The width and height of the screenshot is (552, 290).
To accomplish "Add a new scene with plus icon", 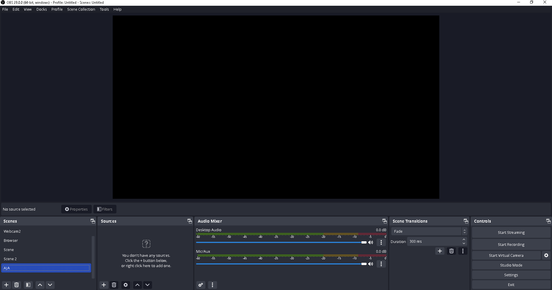I will (6, 285).
